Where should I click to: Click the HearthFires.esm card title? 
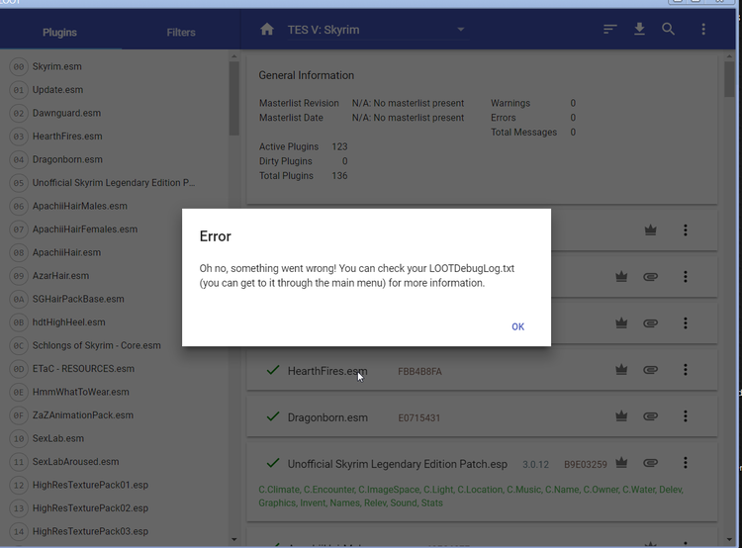[x=327, y=371]
